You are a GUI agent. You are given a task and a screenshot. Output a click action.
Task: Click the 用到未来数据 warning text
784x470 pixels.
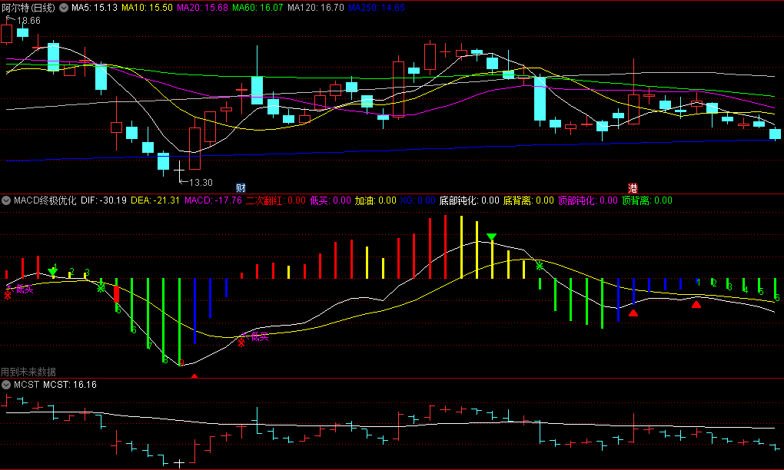[28, 372]
